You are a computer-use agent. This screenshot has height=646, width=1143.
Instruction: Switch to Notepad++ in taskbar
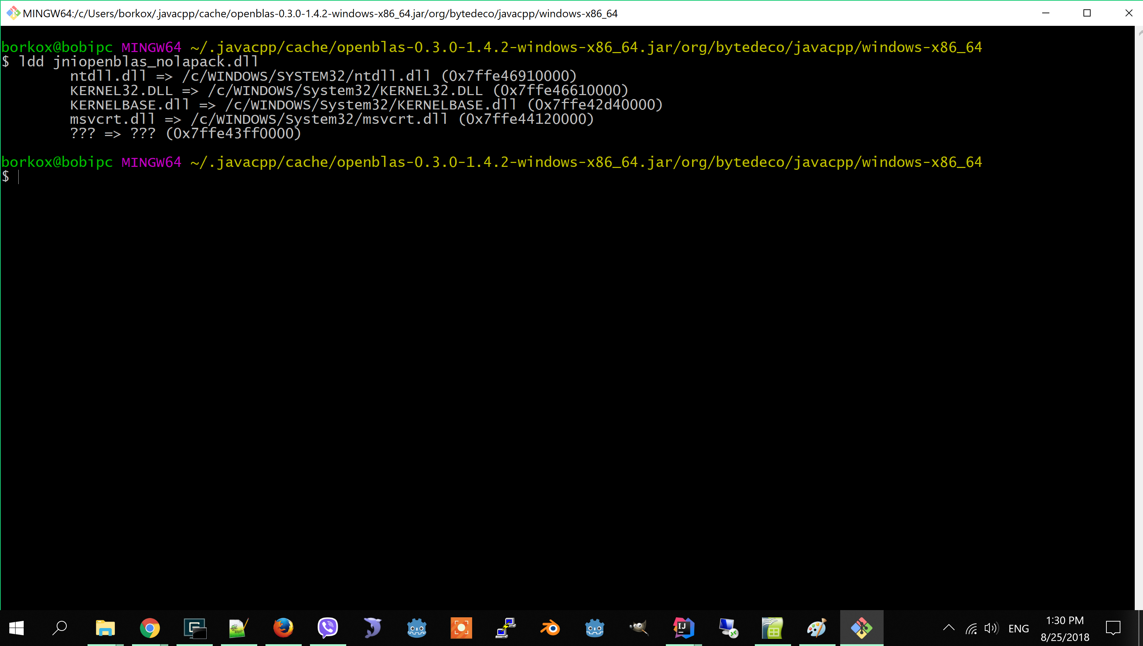click(x=239, y=628)
